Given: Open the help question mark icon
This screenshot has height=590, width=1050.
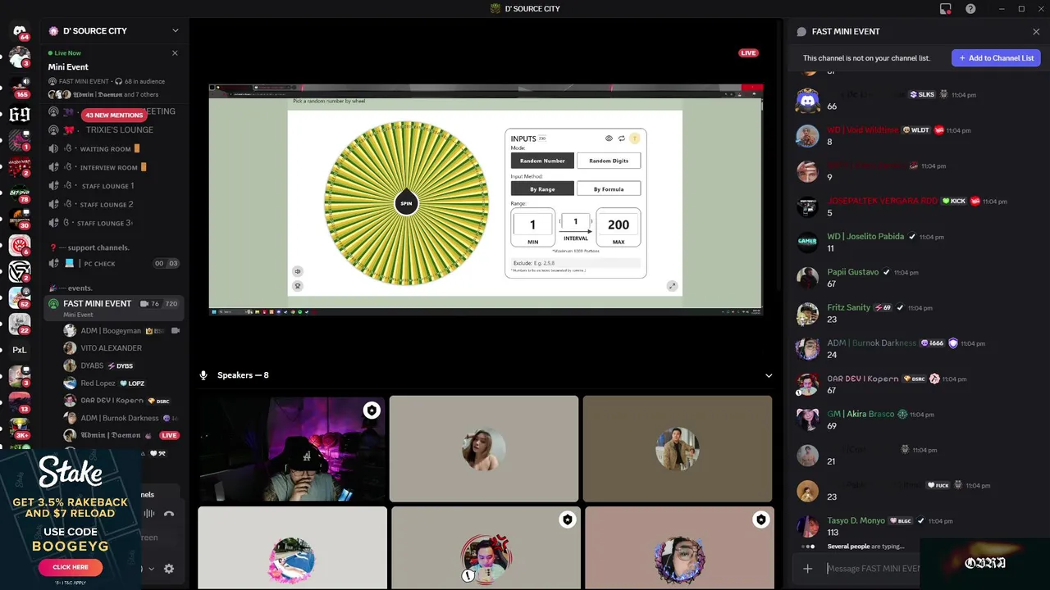Looking at the screenshot, I should point(970,9).
